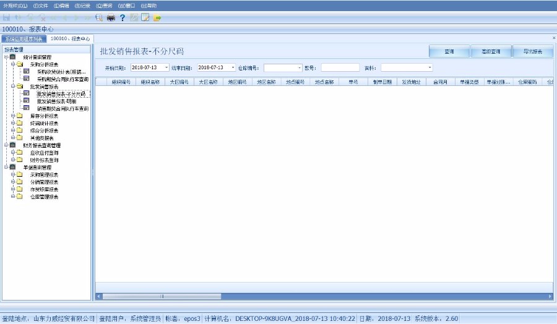557x324 pixels.
Task: Click folder icon of 仓库管理报表
Action: [x=20, y=196]
